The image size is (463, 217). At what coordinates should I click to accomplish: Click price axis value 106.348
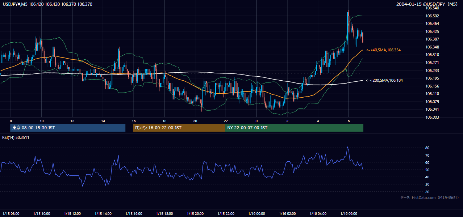point(432,47)
